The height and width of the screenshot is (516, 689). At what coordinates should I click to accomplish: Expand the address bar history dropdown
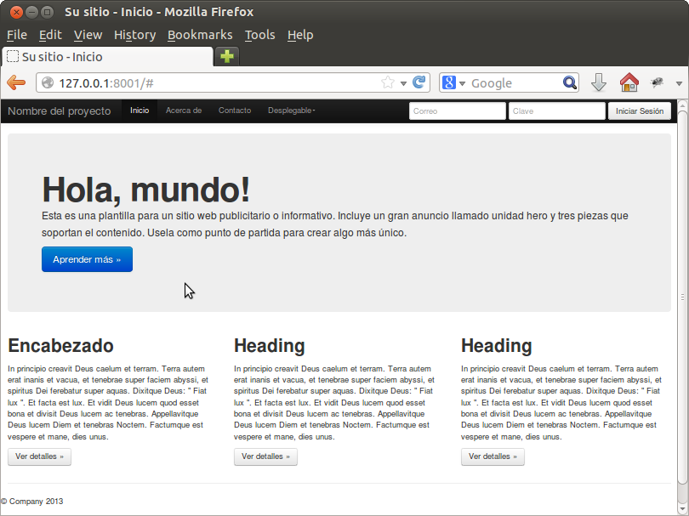point(404,82)
